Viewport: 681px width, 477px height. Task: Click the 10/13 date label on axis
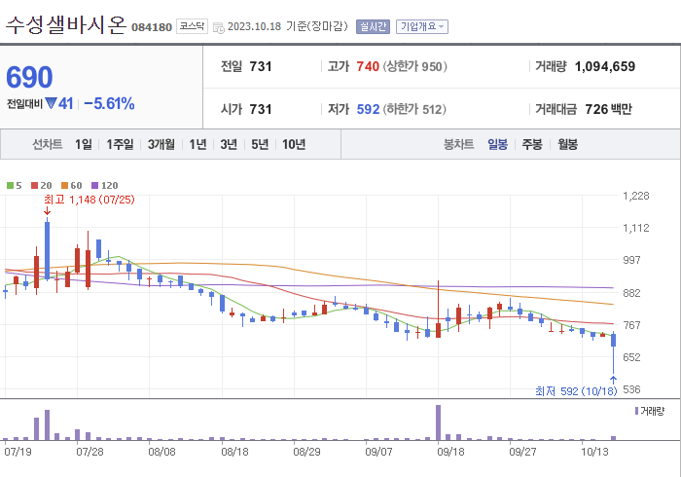coord(595,452)
